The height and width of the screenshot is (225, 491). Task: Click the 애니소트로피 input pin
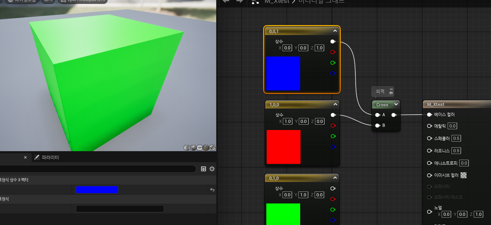(430, 163)
